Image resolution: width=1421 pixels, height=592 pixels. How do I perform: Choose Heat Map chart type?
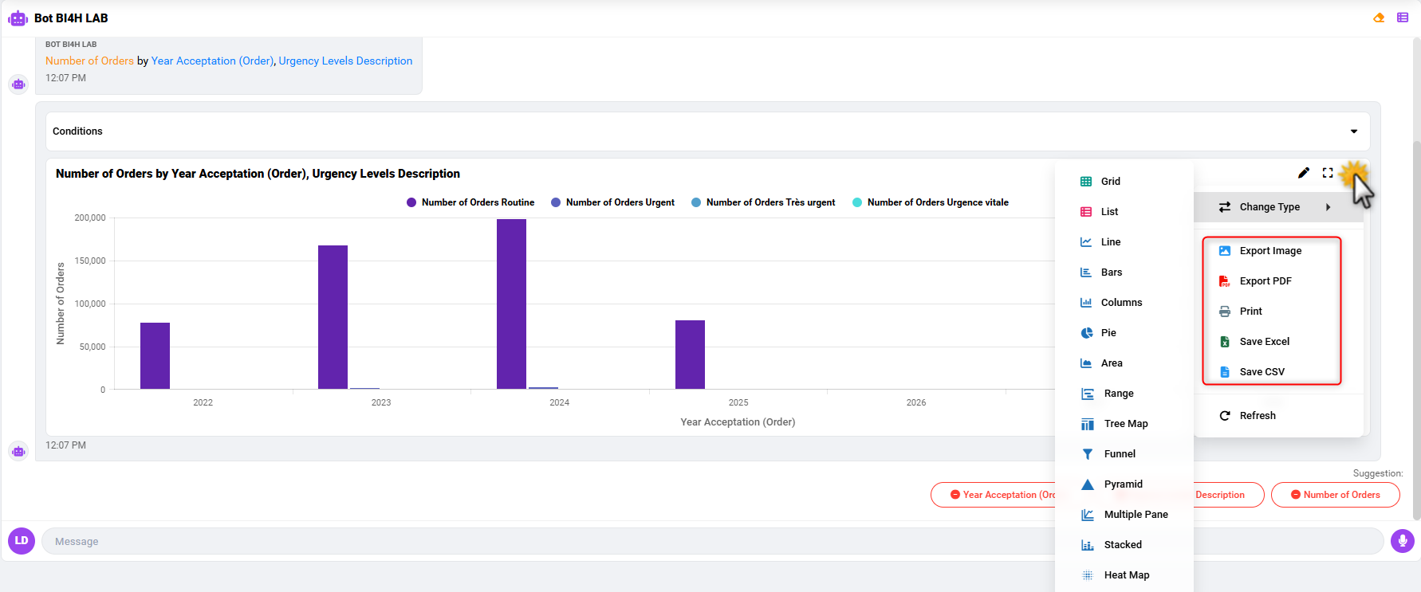pos(1125,575)
